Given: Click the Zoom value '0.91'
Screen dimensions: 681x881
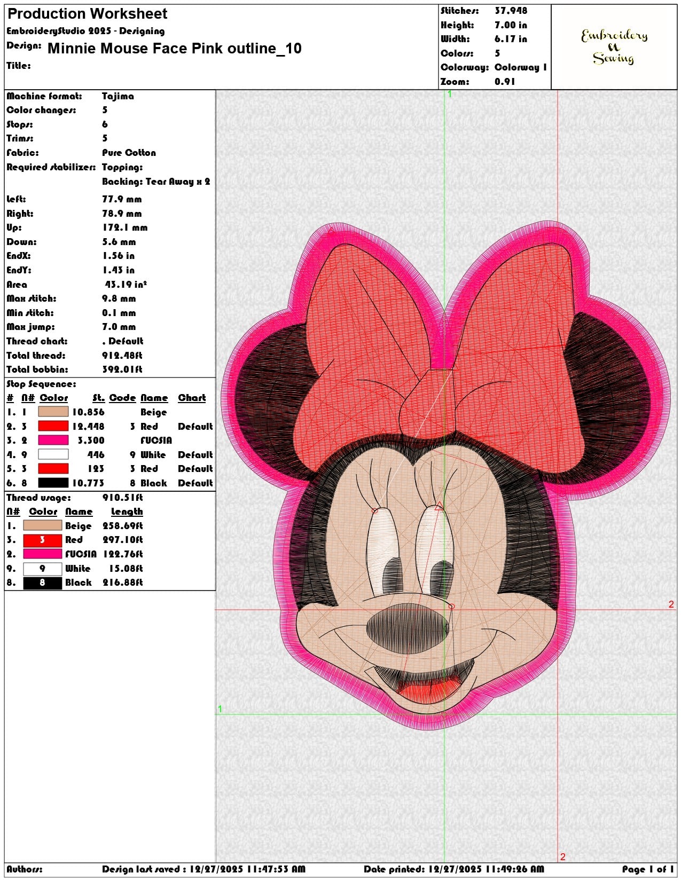Looking at the screenshot, I should point(505,82).
